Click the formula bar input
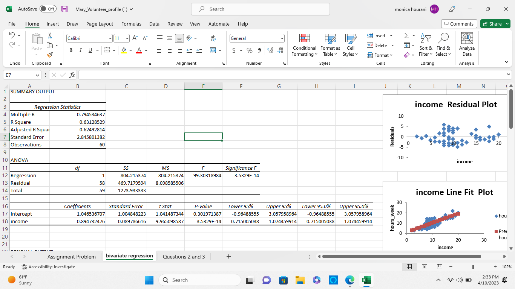The width and height of the screenshot is (515, 289). [292, 75]
